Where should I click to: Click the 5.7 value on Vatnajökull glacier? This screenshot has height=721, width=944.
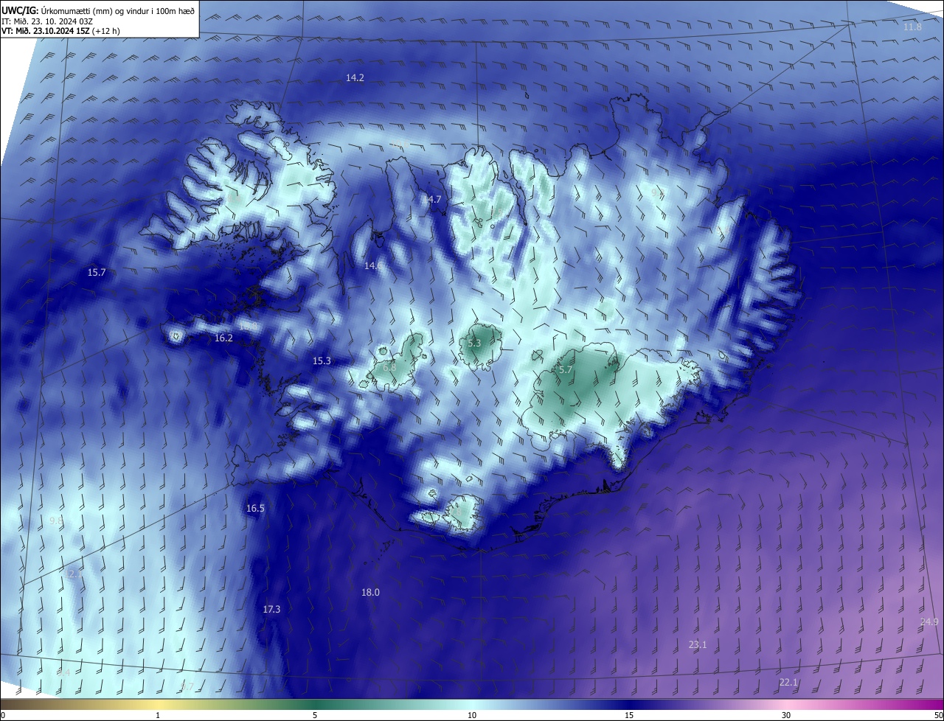click(x=566, y=370)
